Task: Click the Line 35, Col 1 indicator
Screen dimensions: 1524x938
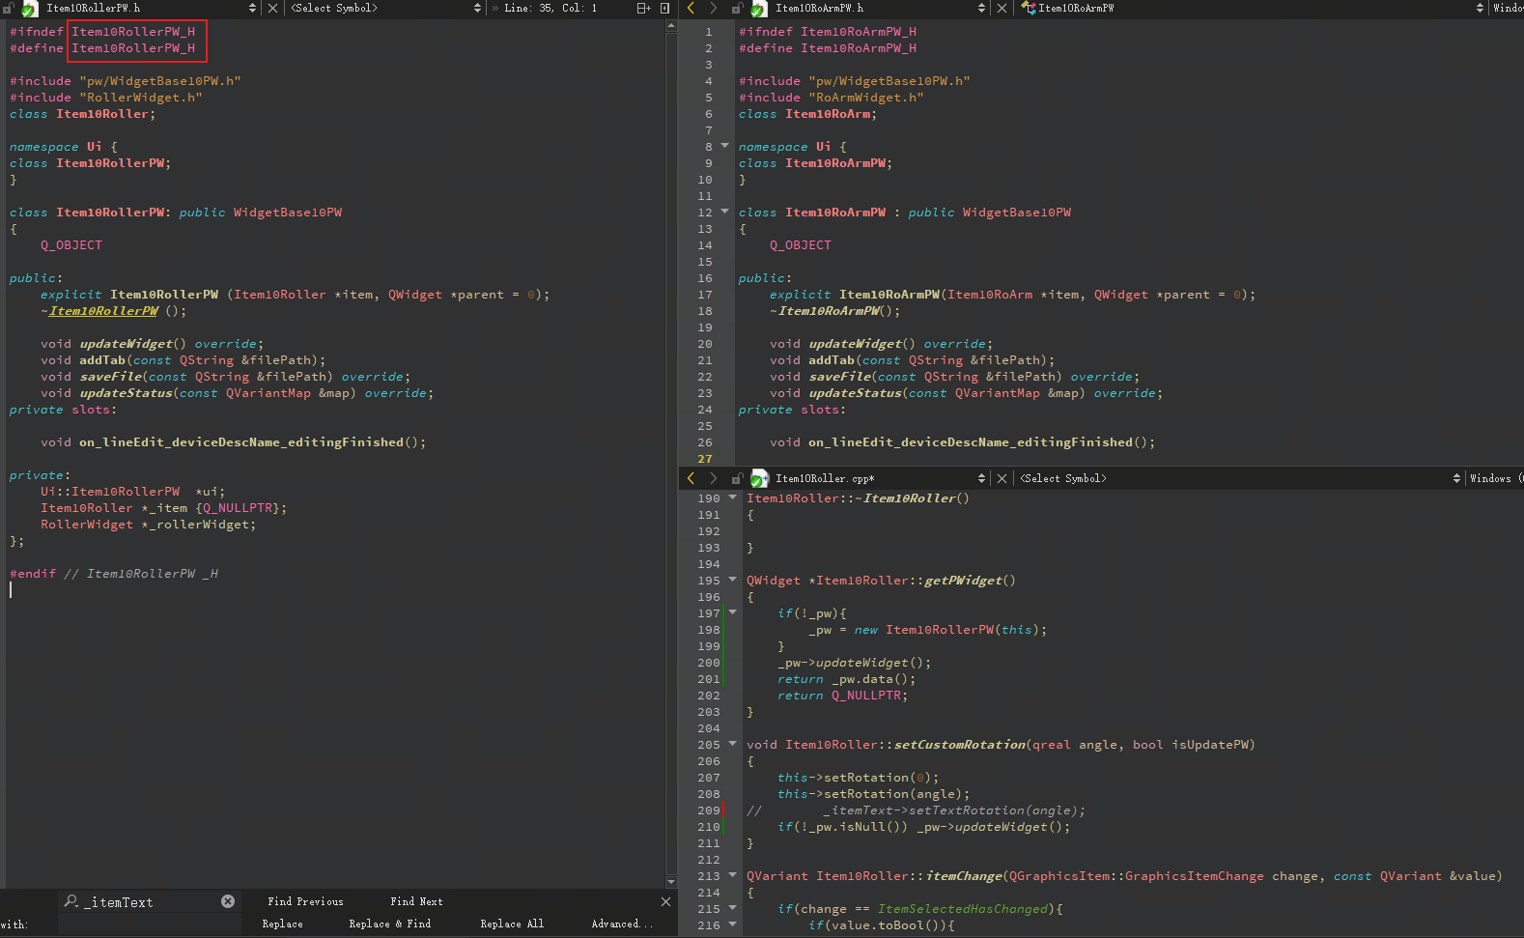Action: point(550,8)
